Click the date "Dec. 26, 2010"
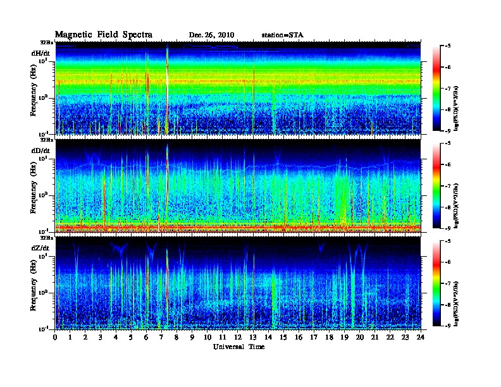The image size is (501, 387). click(x=211, y=35)
